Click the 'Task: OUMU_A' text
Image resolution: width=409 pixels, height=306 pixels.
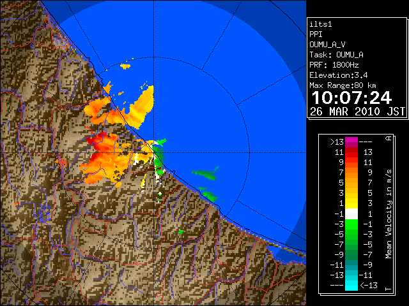pyautogui.click(x=337, y=55)
